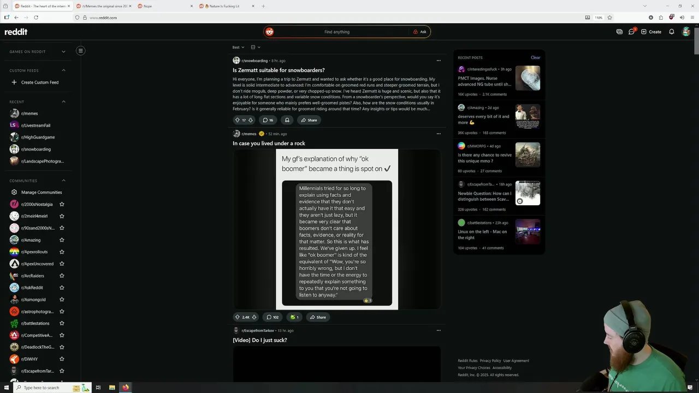The height and width of the screenshot is (393, 699).
Task: Upvote the Zermatt snowboarding post
Action: coord(238,120)
